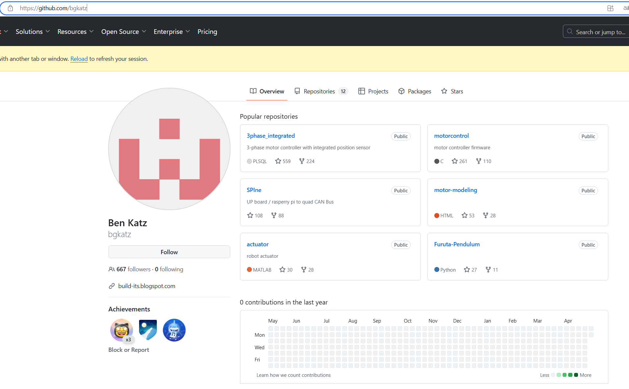
Task: Click the Stars tab star icon
Action: 444,91
